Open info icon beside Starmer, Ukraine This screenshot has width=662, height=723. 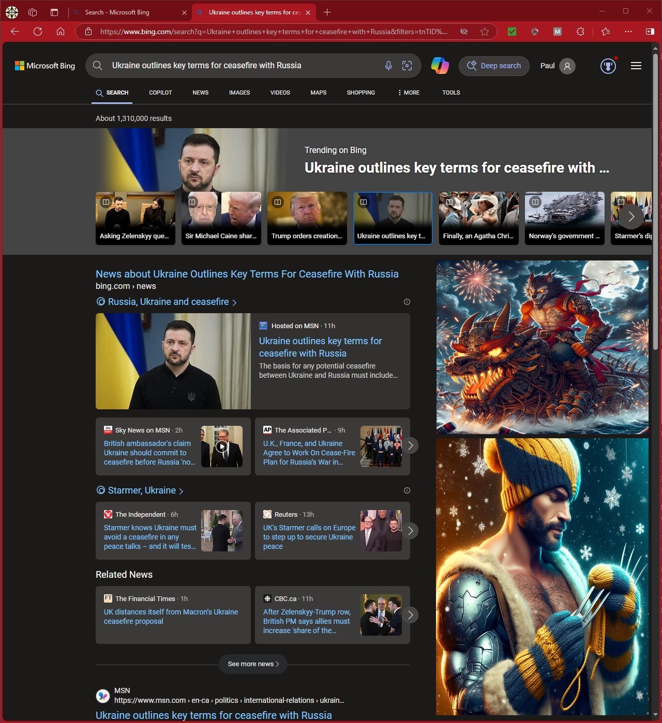407,490
